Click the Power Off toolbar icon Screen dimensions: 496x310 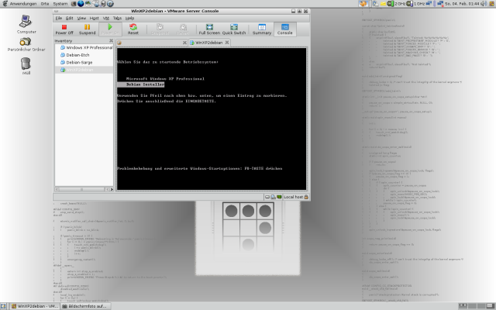pos(64,29)
